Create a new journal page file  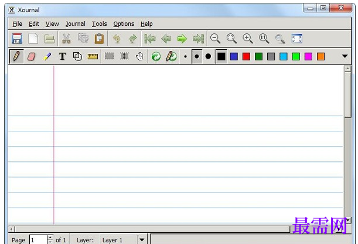point(33,39)
